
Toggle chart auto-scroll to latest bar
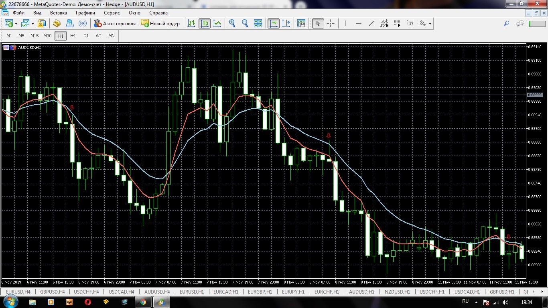click(274, 24)
